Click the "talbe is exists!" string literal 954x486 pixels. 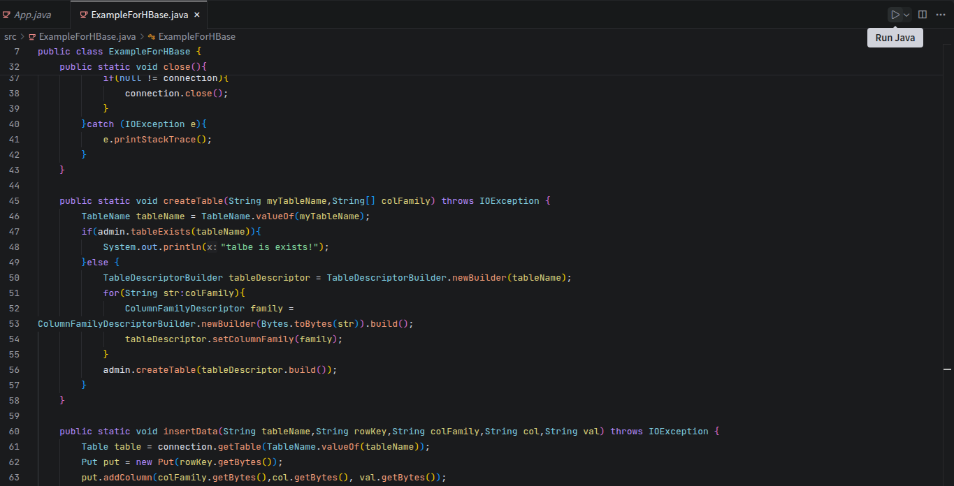[x=269, y=247]
